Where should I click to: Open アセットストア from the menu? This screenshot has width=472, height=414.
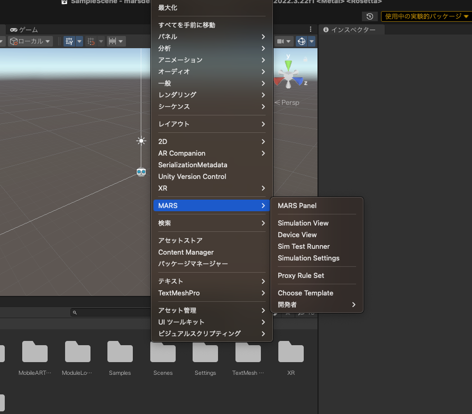(x=212, y=240)
